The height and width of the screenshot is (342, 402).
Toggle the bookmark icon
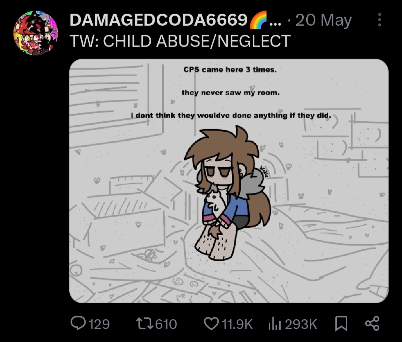[x=341, y=323]
